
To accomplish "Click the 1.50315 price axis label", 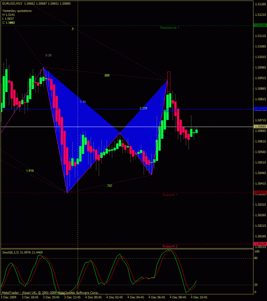I will pyautogui.click(x=261, y=205).
